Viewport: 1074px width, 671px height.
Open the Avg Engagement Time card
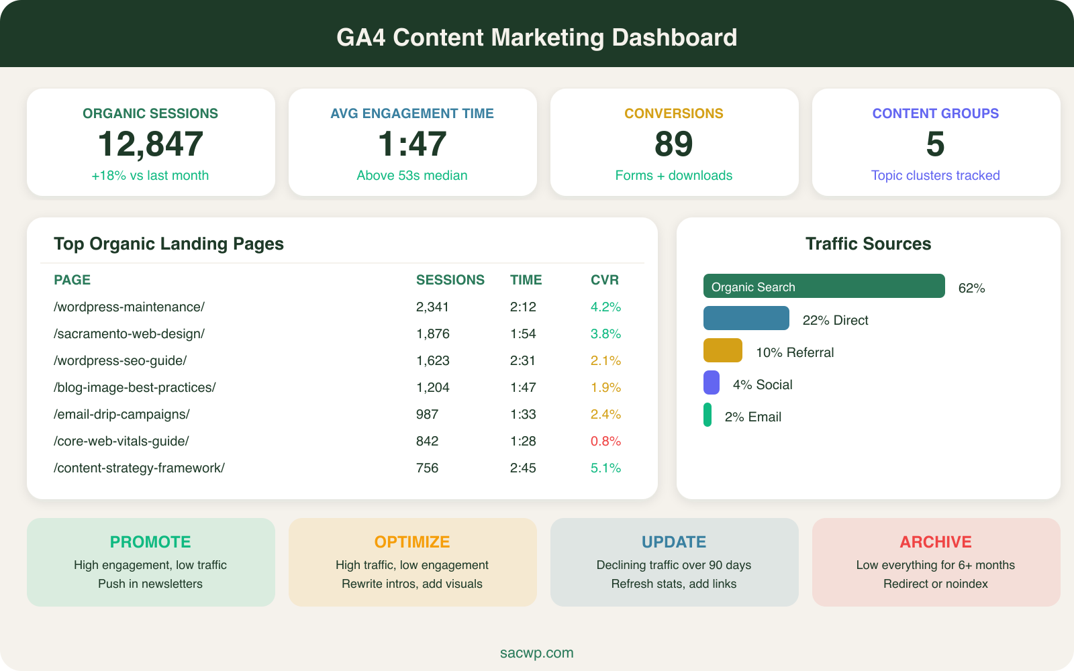coord(412,142)
